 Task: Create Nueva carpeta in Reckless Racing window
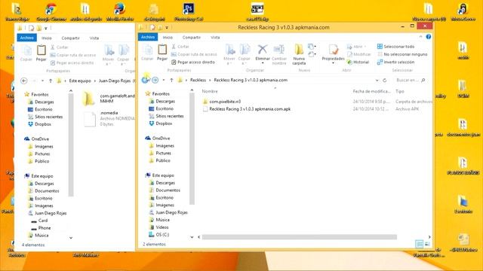pos(299,54)
